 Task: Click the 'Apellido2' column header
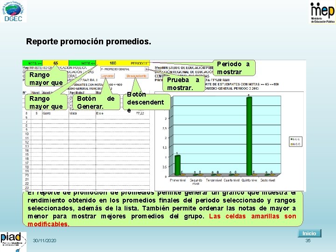click(77, 92)
